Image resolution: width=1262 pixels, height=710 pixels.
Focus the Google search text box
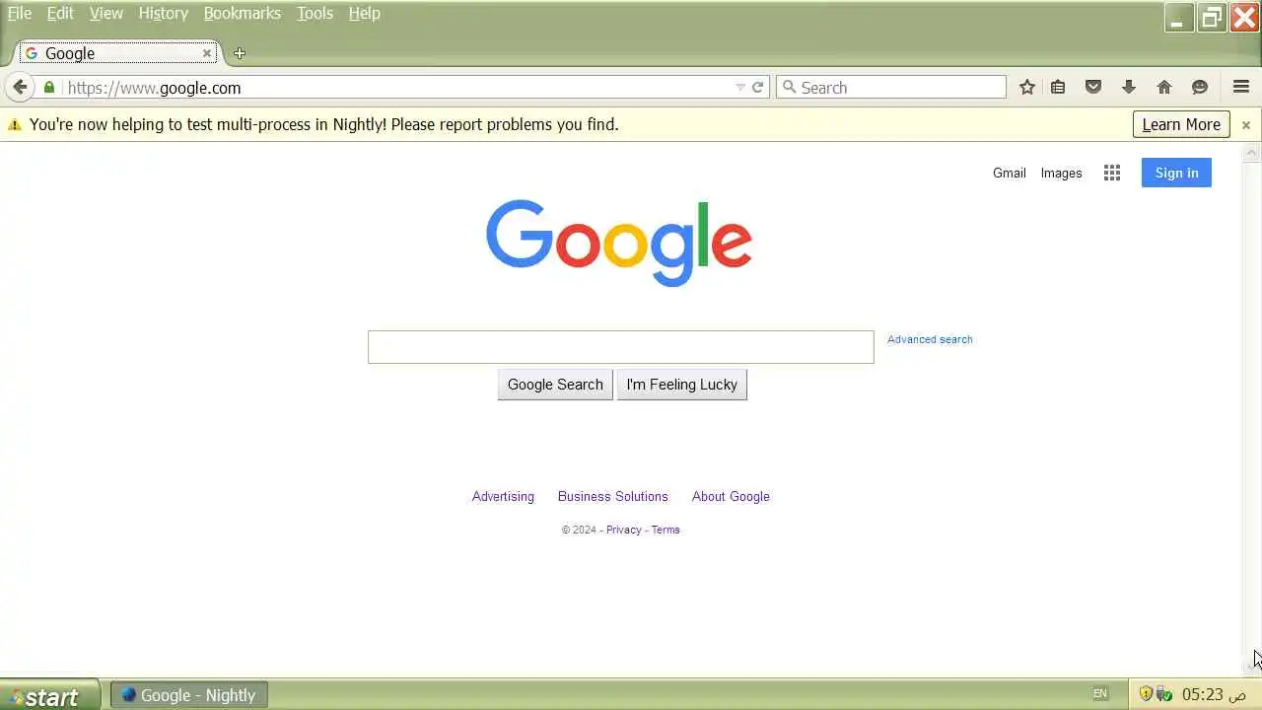click(621, 347)
